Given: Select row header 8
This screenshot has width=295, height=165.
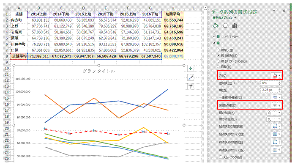Looking at the screenshot, I should coord(7,56).
